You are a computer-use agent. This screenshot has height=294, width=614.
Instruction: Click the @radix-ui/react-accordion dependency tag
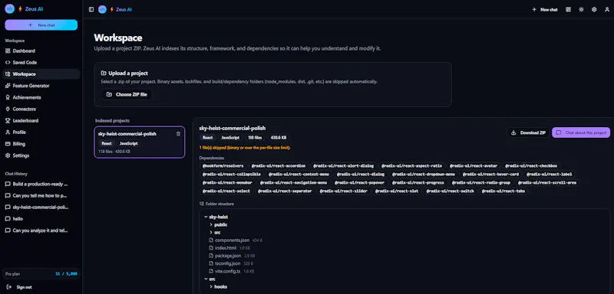coord(279,166)
